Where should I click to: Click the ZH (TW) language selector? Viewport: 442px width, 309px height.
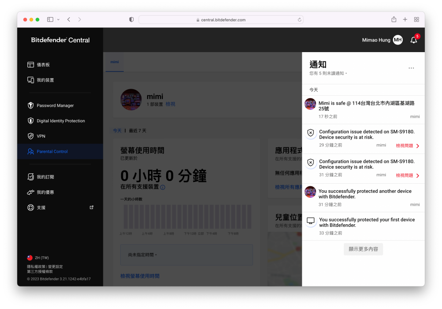42,258
